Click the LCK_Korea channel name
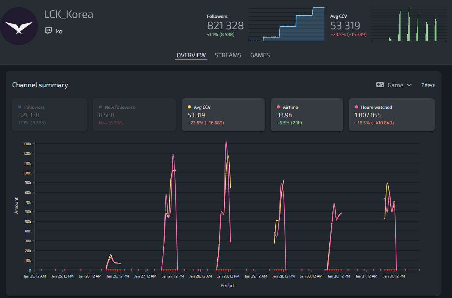This screenshot has width=452, height=298. 69,14
